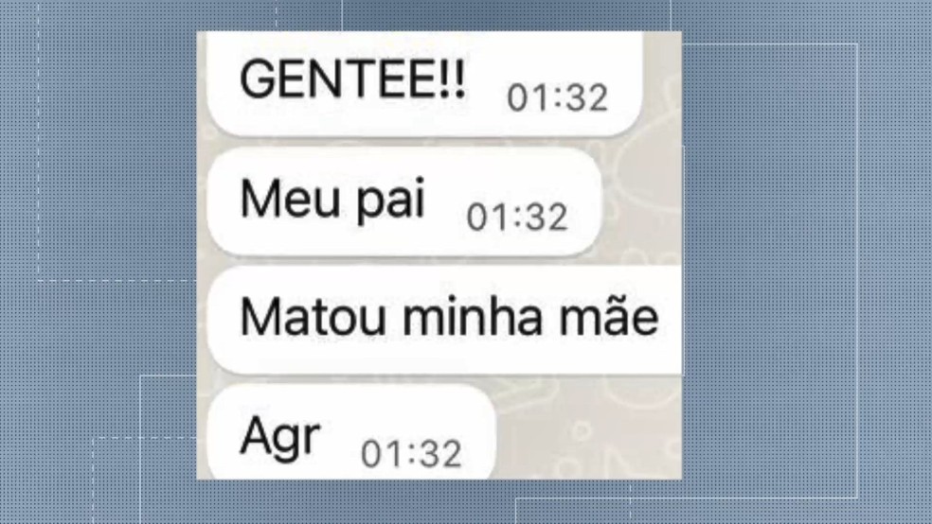
Task: Click wallpaper strip right of GENTEE!! bubble
Action: click(663, 83)
